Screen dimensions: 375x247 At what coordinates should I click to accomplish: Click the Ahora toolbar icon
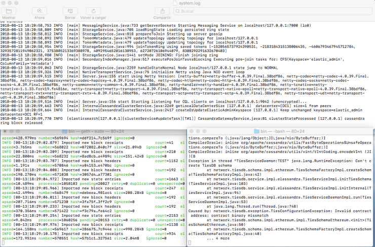[x=39, y=10]
